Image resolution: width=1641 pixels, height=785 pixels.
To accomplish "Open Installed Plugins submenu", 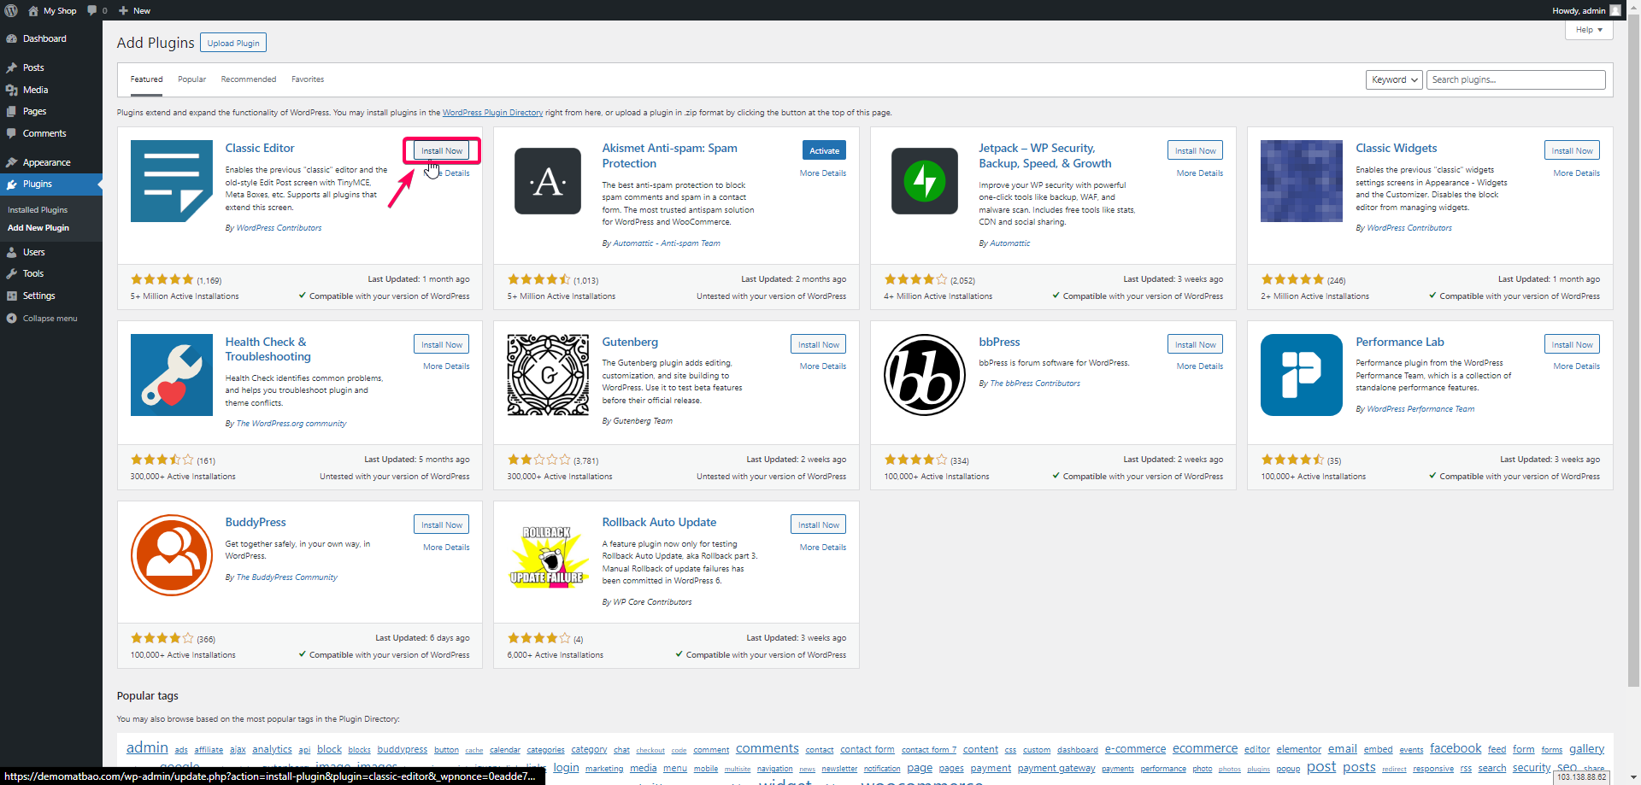I will [38, 209].
